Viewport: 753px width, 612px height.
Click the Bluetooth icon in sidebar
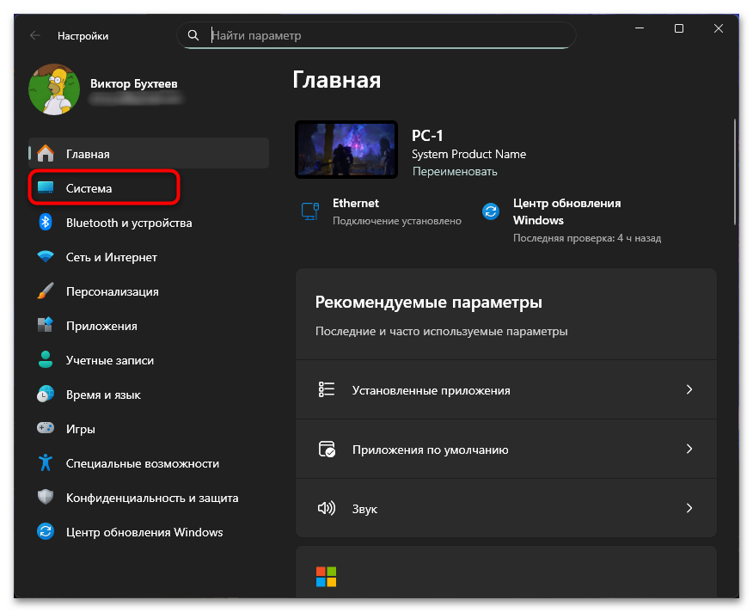(x=46, y=223)
